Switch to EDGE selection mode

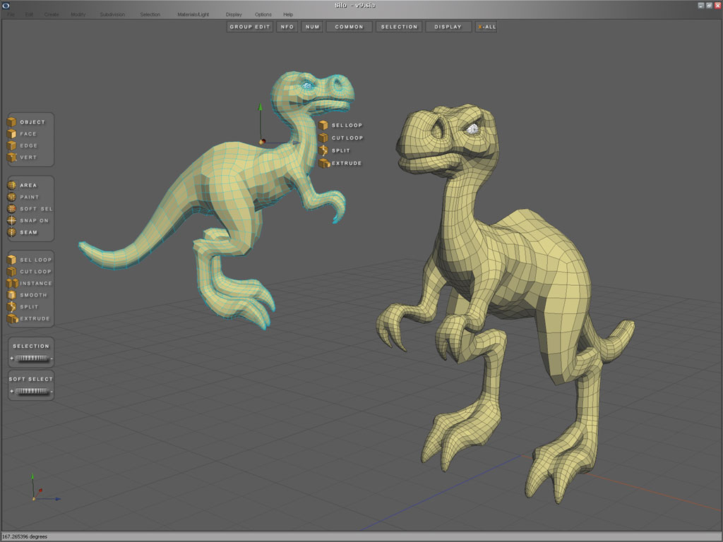point(22,145)
